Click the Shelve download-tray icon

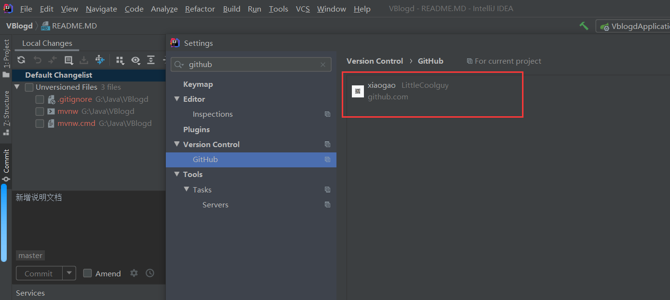[x=84, y=60]
